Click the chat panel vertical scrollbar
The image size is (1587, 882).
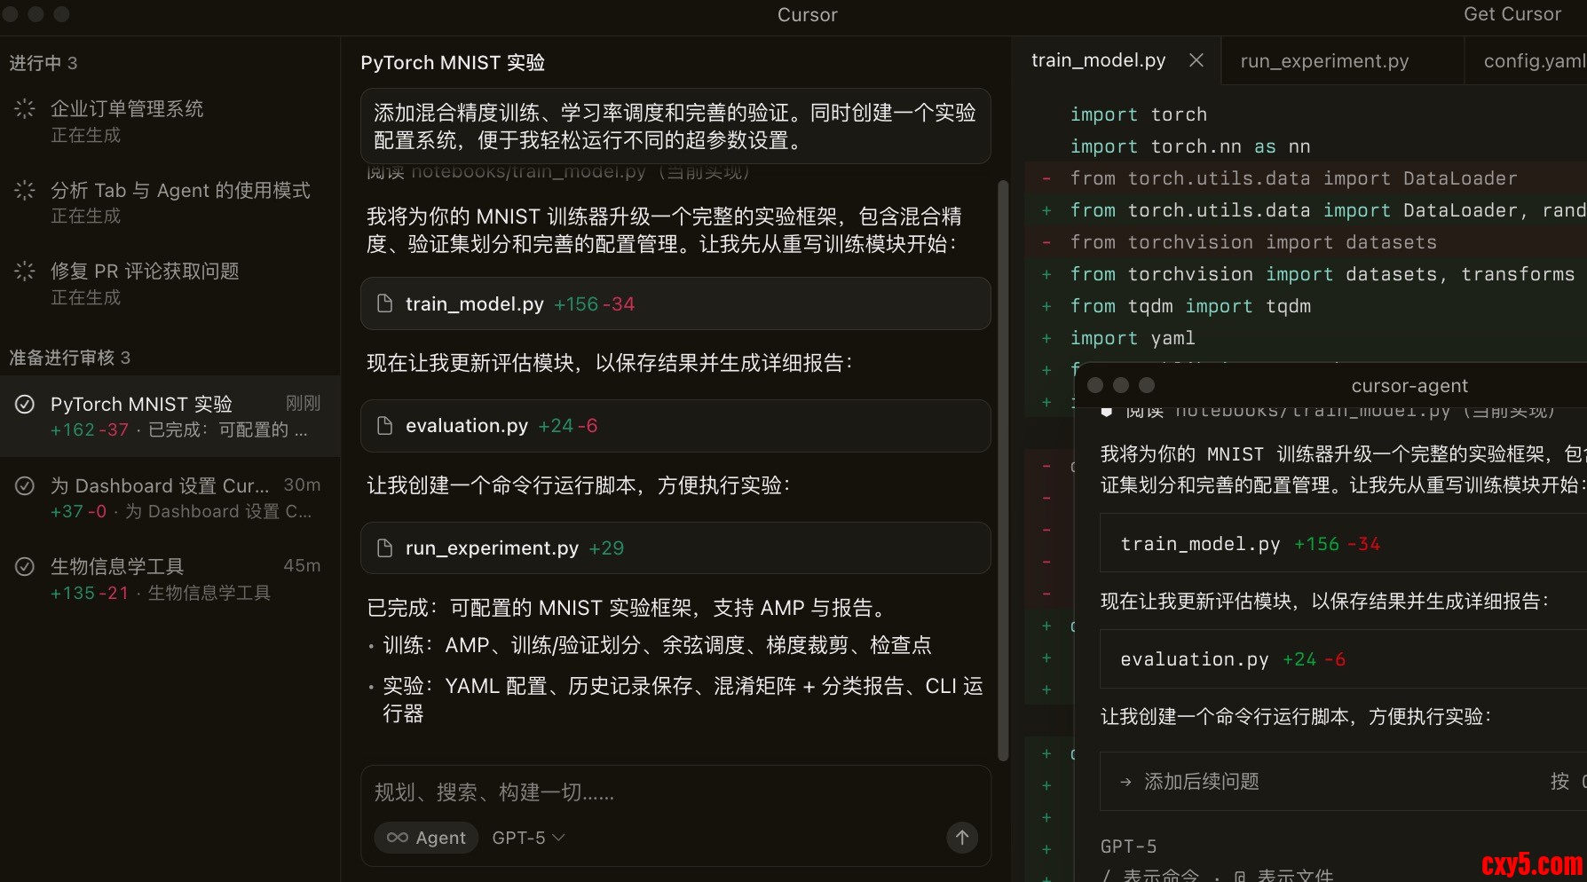pyautogui.click(x=1003, y=470)
